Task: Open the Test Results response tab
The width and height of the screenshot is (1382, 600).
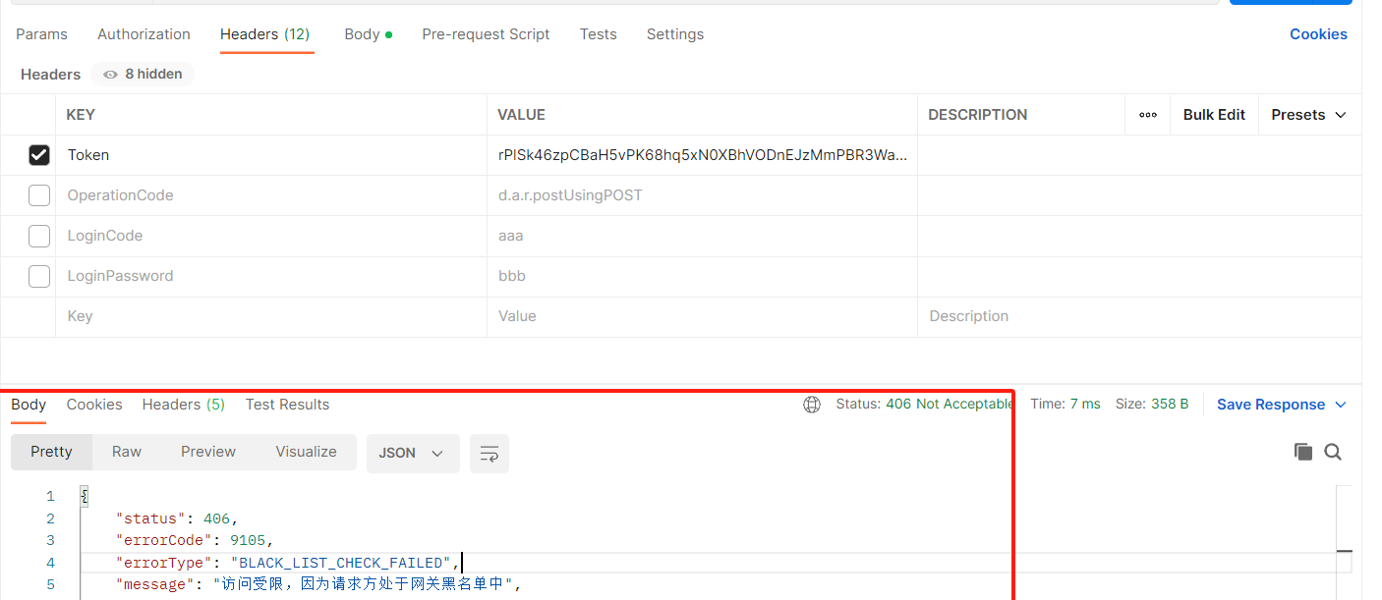Action: (287, 405)
